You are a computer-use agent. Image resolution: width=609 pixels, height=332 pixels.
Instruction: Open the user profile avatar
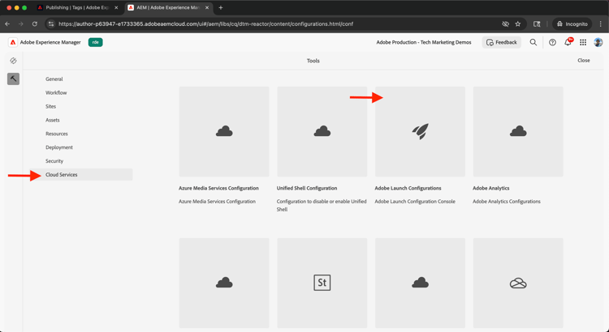(598, 42)
